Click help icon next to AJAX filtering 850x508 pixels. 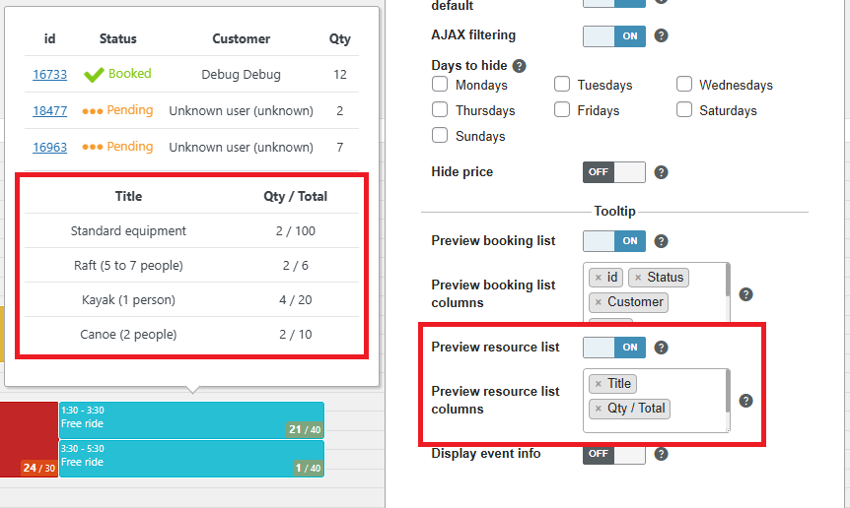point(661,35)
